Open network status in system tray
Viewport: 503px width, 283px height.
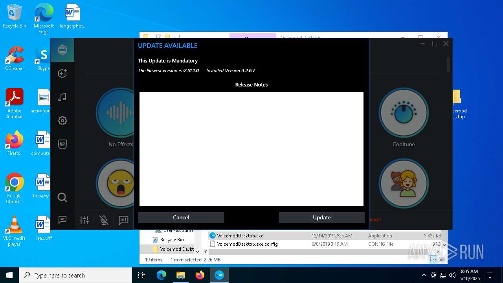(442, 275)
